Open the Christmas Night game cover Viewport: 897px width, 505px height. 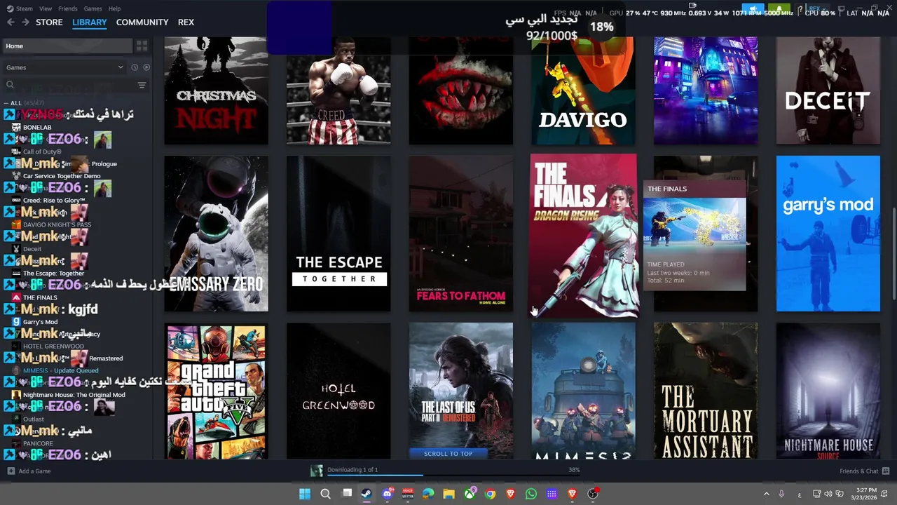tap(216, 91)
